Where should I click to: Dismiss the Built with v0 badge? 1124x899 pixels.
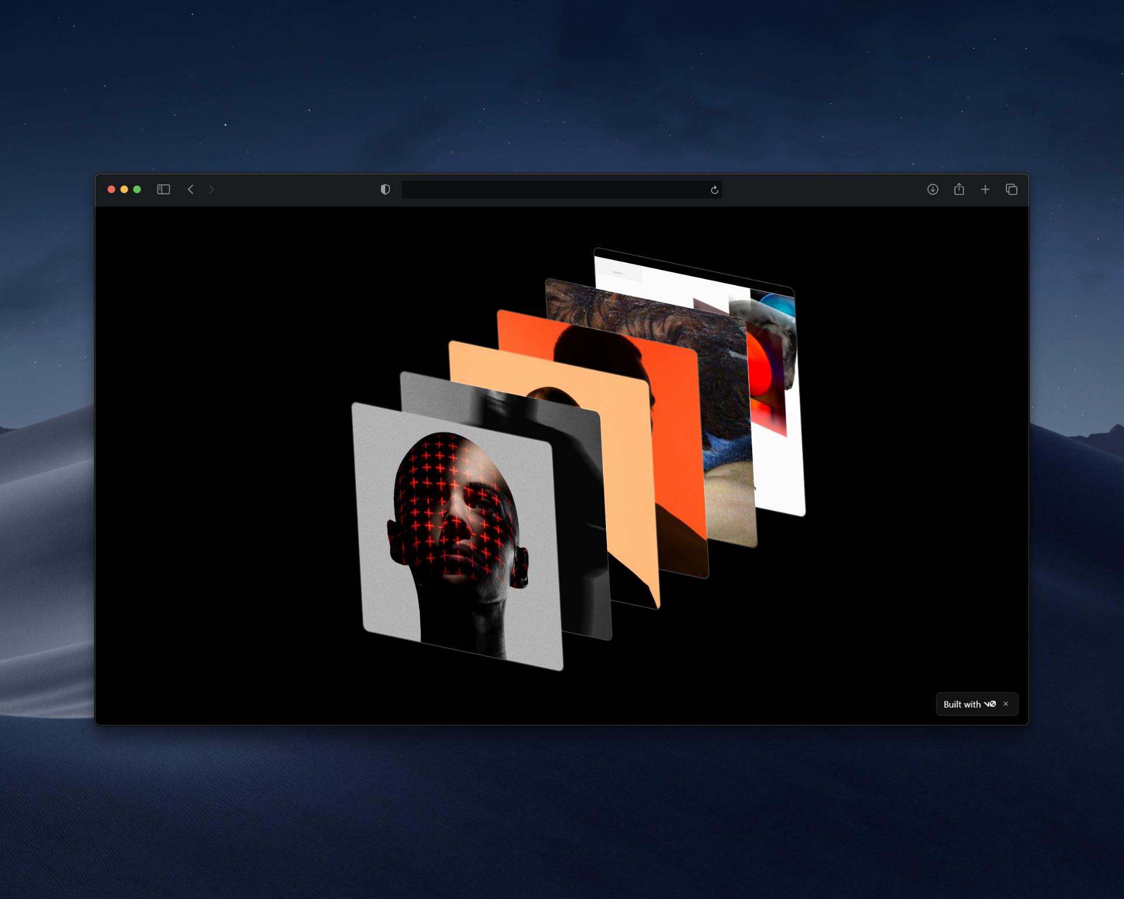coord(1006,704)
